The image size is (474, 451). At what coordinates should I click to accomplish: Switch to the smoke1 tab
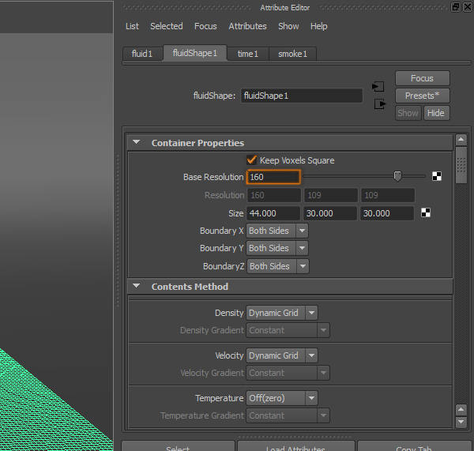(x=292, y=54)
